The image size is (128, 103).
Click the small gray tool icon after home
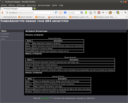[x=103, y=12]
